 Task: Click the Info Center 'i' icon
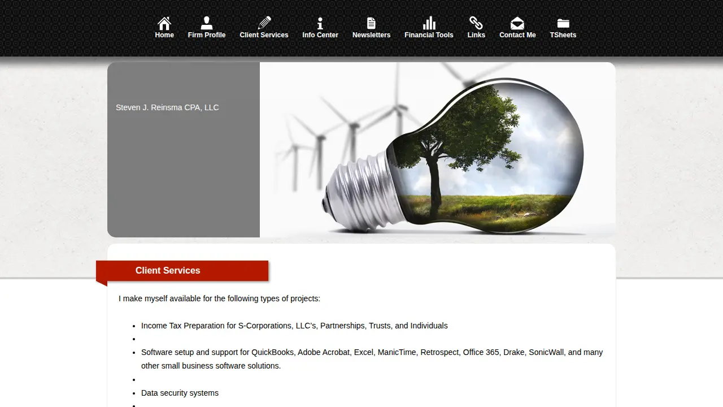click(320, 23)
